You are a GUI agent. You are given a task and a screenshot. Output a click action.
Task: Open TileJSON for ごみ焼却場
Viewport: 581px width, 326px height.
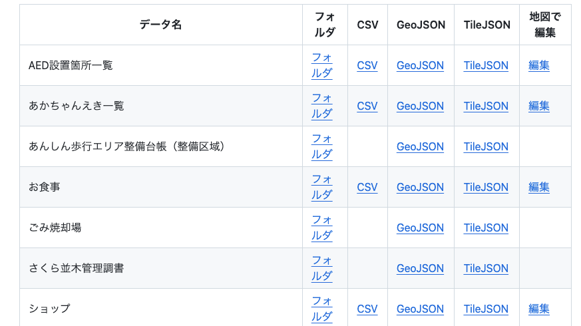486,228
